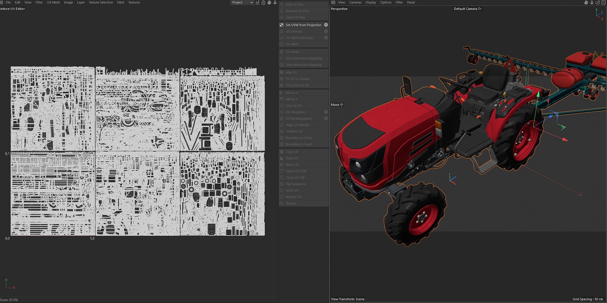Click the Store UV command
This screenshot has height=303, width=607.
tap(303, 191)
